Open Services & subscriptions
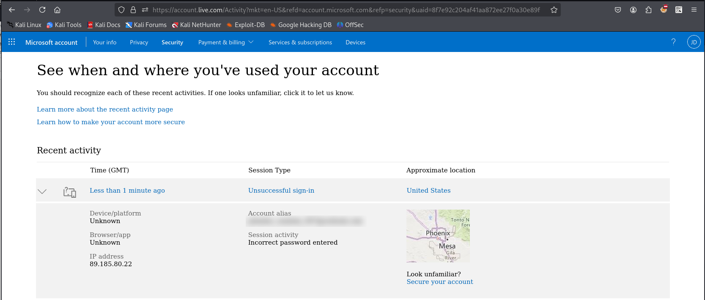The image size is (705, 300). pos(300,42)
